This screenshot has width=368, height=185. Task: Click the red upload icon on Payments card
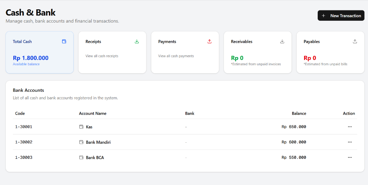[210, 42]
